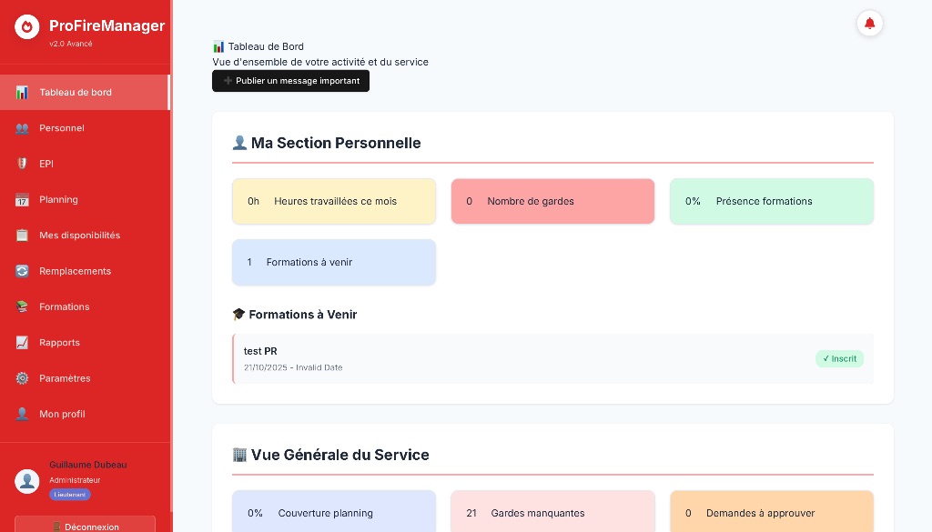The width and height of the screenshot is (932, 532).
Task: Select the Paramètres gear icon
Action: point(22,378)
